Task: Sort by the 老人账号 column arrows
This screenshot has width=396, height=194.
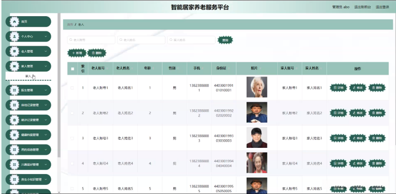Action: pyautogui.click(x=108, y=68)
